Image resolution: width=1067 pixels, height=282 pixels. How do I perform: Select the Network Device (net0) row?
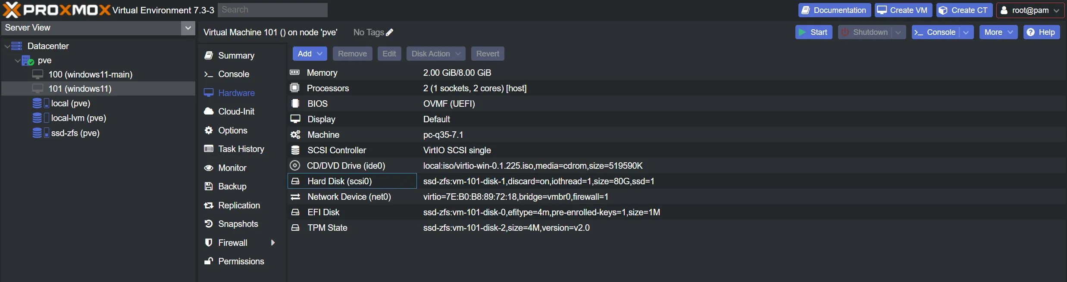click(677, 197)
